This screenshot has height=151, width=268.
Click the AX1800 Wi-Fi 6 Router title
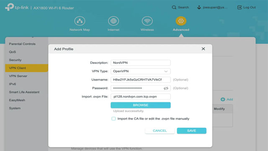coord(54,8)
